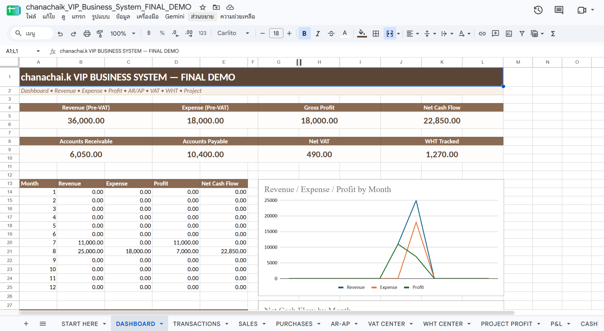The height and width of the screenshot is (331, 604).
Task: Open borders tool icon
Action: coord(376,34)
